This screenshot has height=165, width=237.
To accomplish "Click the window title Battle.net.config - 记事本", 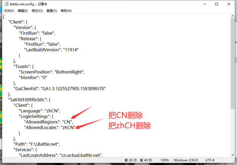I will 29,4.
